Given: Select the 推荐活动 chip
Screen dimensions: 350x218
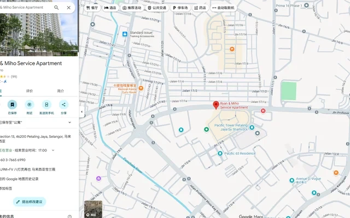Looking at the screenshot, I should pos(132,8).
